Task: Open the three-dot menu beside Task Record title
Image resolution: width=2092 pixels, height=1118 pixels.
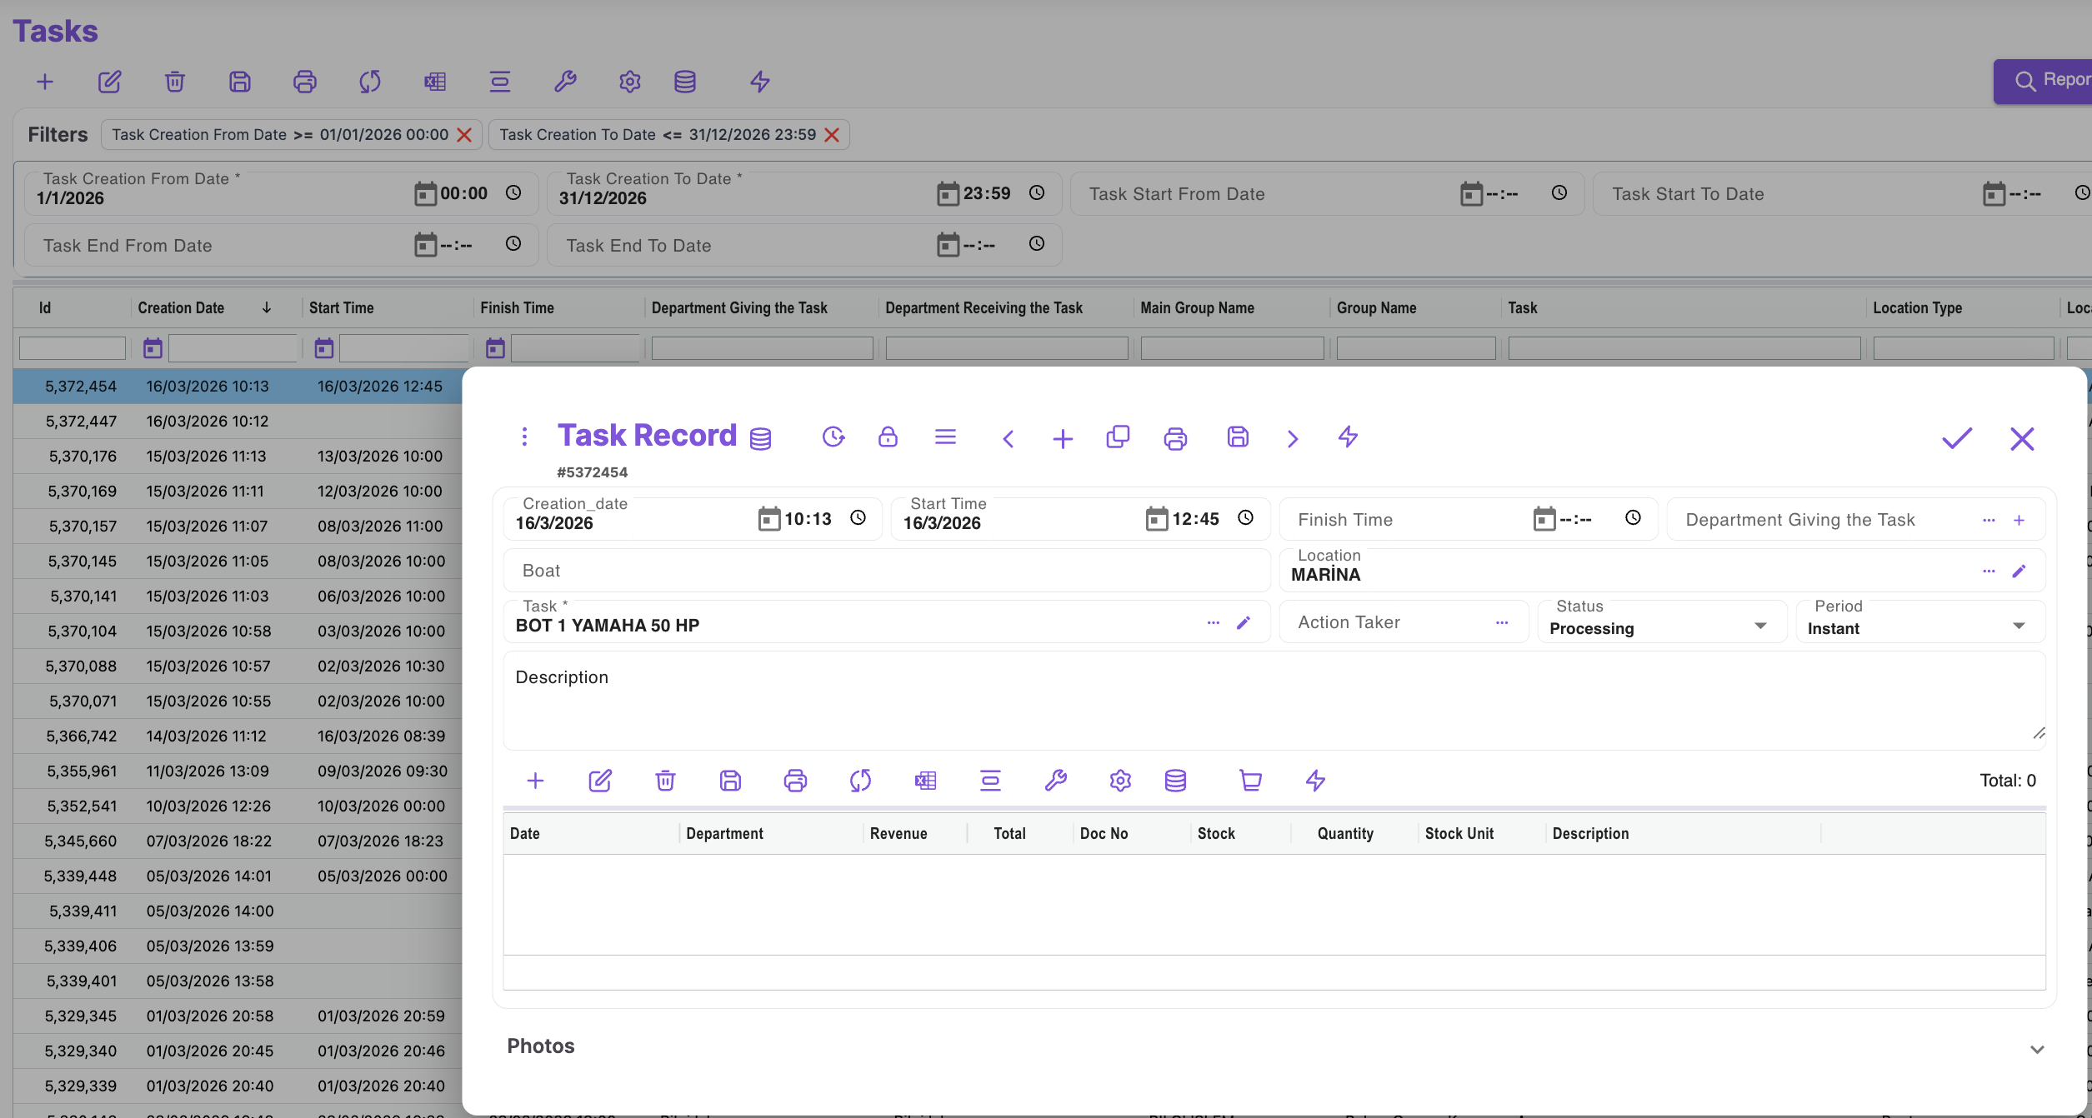Action: click(524, 437)
